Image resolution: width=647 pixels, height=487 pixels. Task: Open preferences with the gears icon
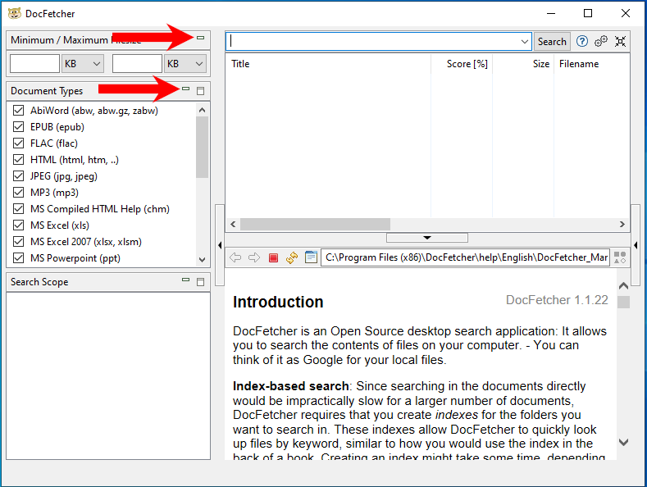pos(601,41)
